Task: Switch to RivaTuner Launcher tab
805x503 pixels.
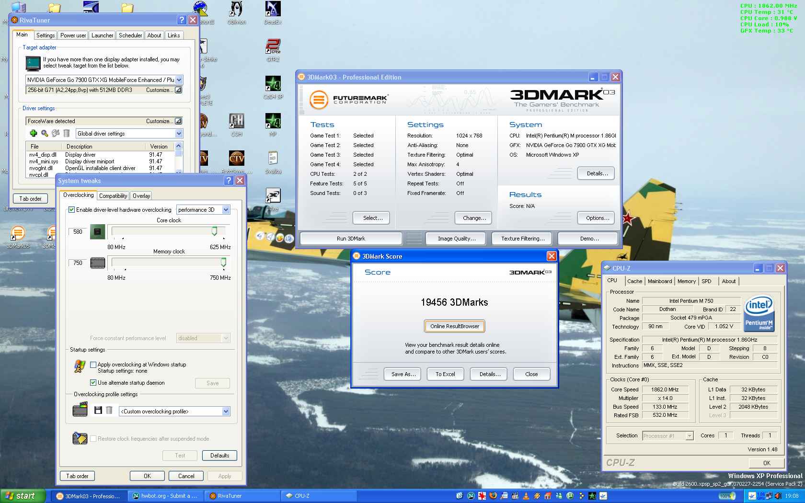Action: (103, 35)
